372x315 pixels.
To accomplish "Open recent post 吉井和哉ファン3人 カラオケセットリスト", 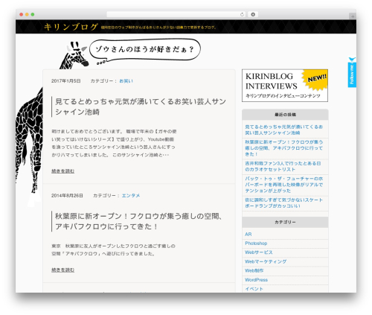I will 283,166.
